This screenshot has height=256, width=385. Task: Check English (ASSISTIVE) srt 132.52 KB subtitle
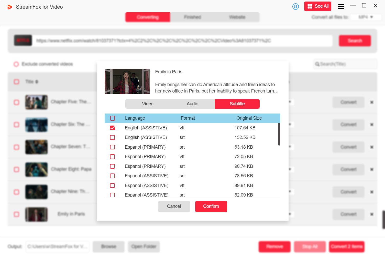coord(112,137)
